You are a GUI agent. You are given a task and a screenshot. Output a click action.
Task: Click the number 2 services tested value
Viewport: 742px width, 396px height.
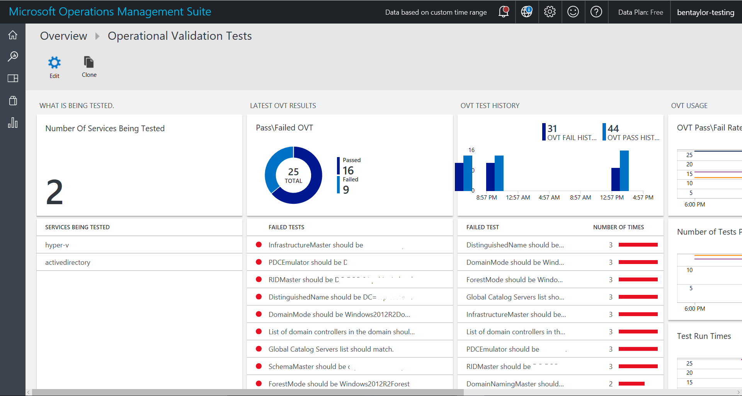(x=54, y=192)
